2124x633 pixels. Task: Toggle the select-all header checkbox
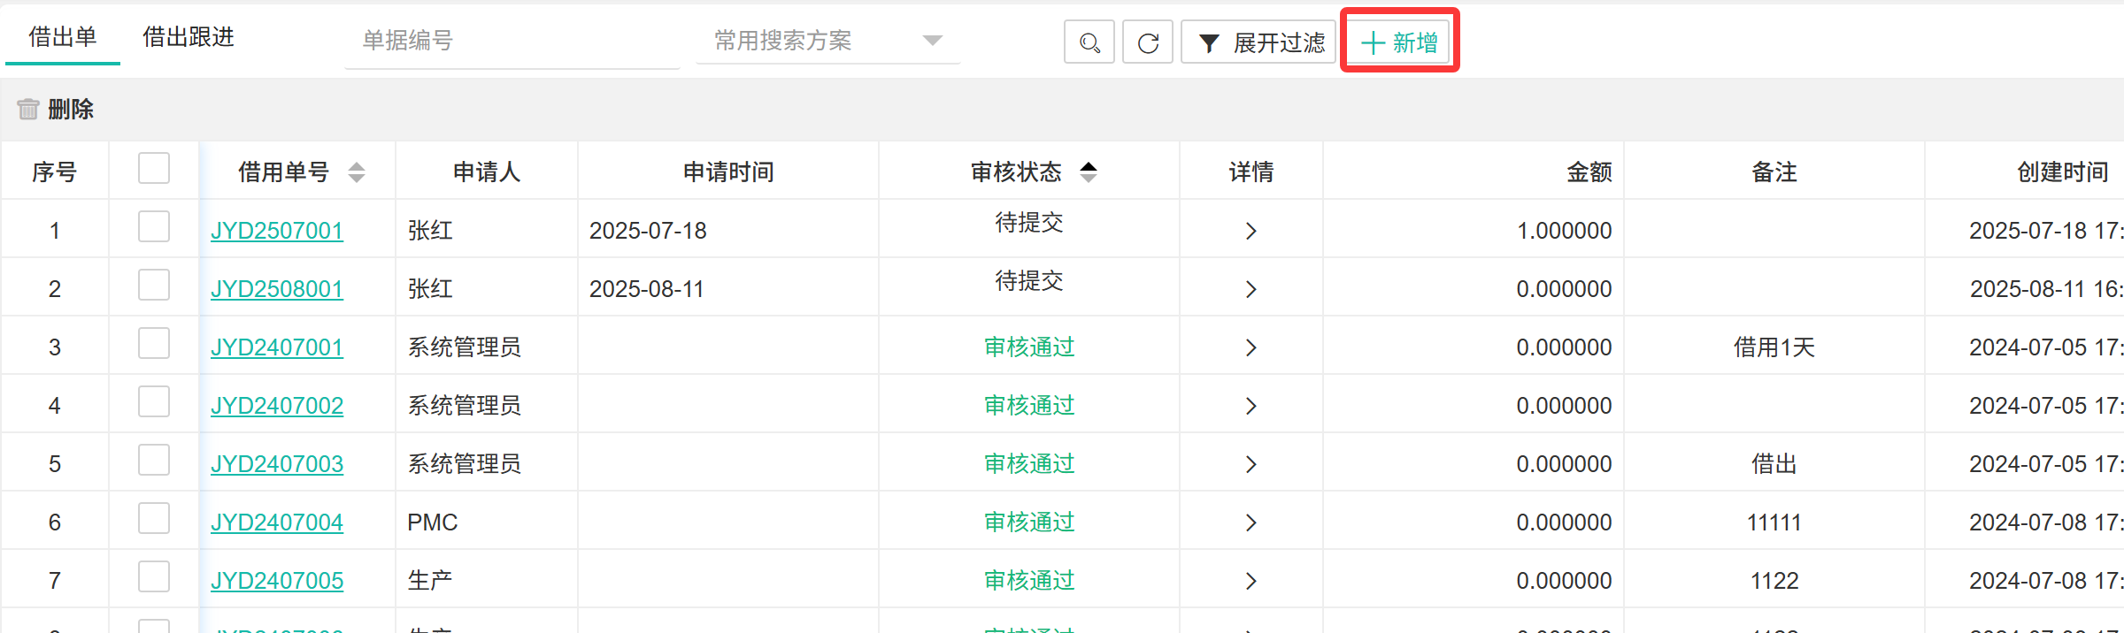[x=154, y=168]
